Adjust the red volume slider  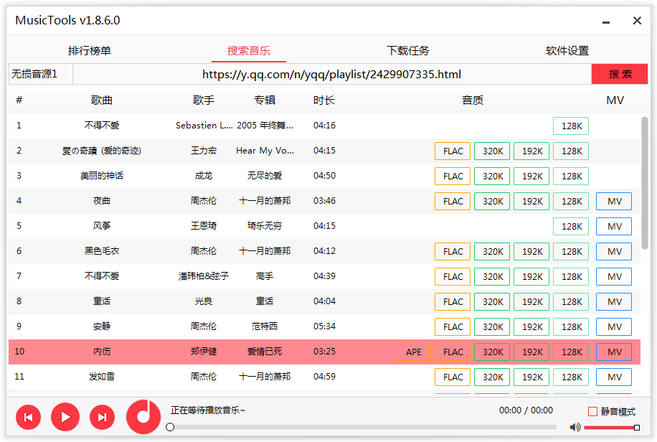pyautogui.click(x=610, y=428)
